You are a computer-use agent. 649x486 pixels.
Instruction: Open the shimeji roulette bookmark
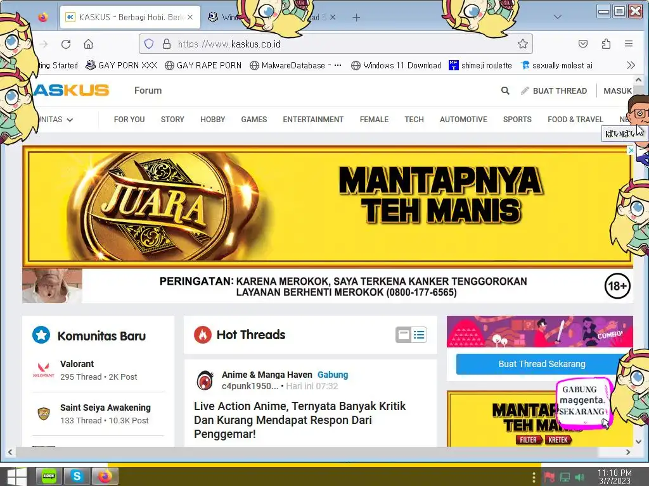tap(480, 65)
